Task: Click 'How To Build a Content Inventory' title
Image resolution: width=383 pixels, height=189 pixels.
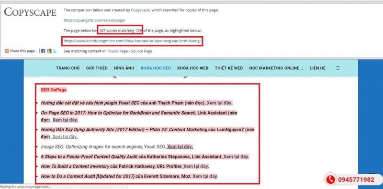Action: pos(75,167)
